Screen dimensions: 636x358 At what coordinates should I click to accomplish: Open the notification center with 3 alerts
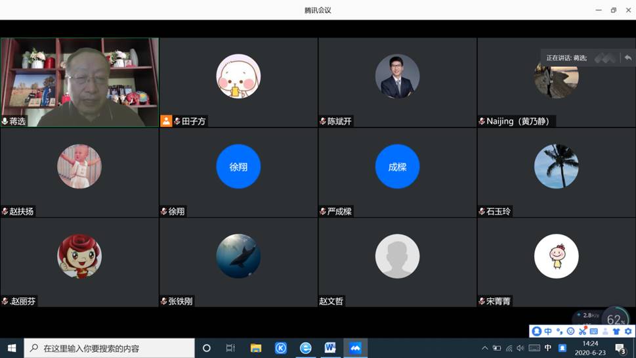(x=620, y=348)
